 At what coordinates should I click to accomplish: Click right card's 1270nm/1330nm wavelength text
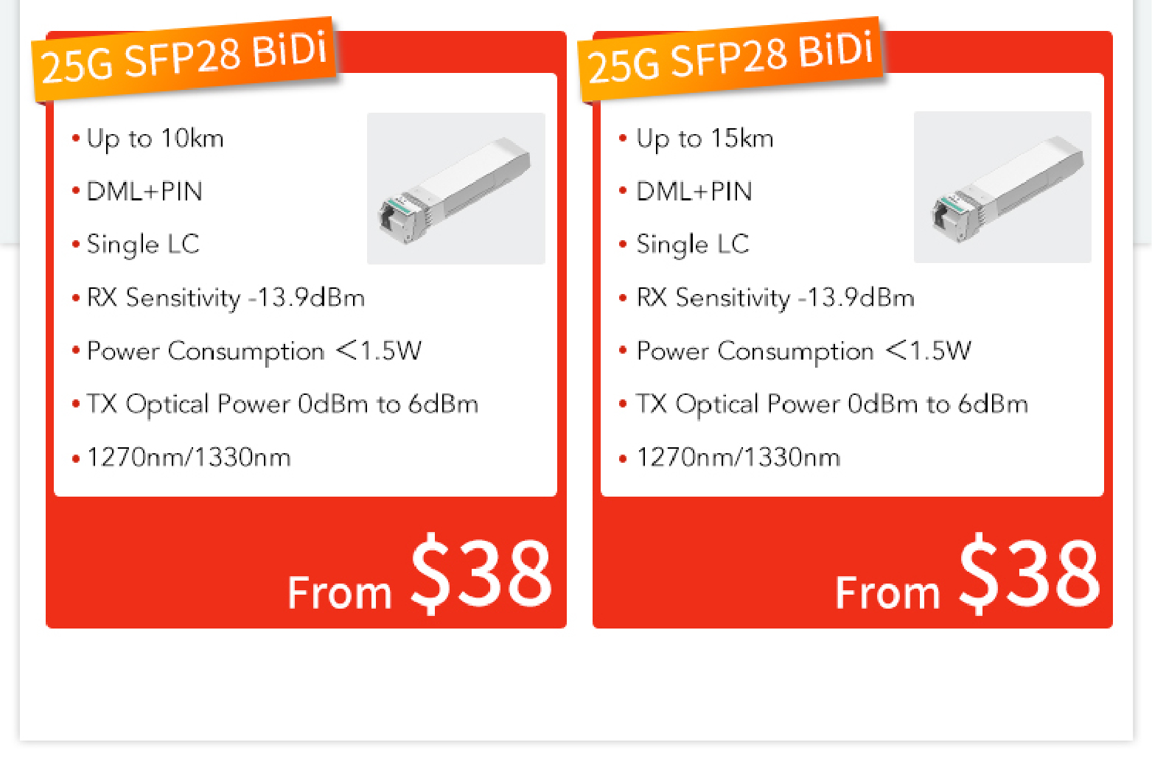(739, 458)
